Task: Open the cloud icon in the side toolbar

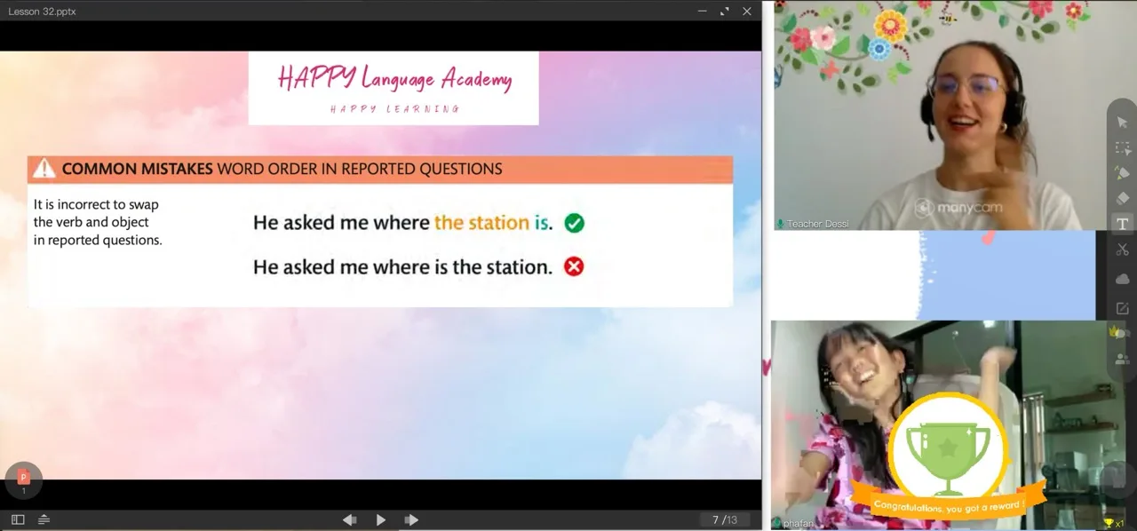Action: click(x=1122, y=279)
